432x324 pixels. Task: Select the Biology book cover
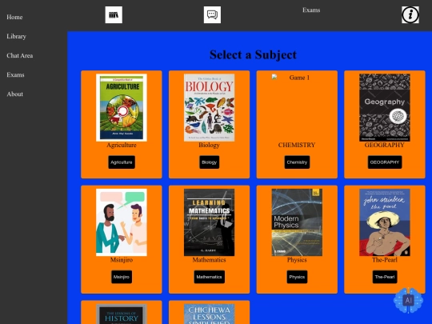210,107
